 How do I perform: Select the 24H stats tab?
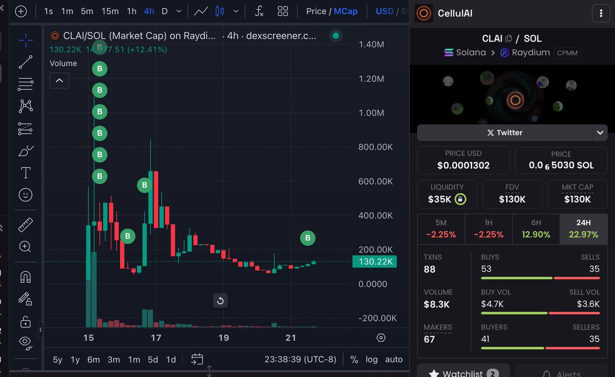pyautogui.click(x=584, y=229)
